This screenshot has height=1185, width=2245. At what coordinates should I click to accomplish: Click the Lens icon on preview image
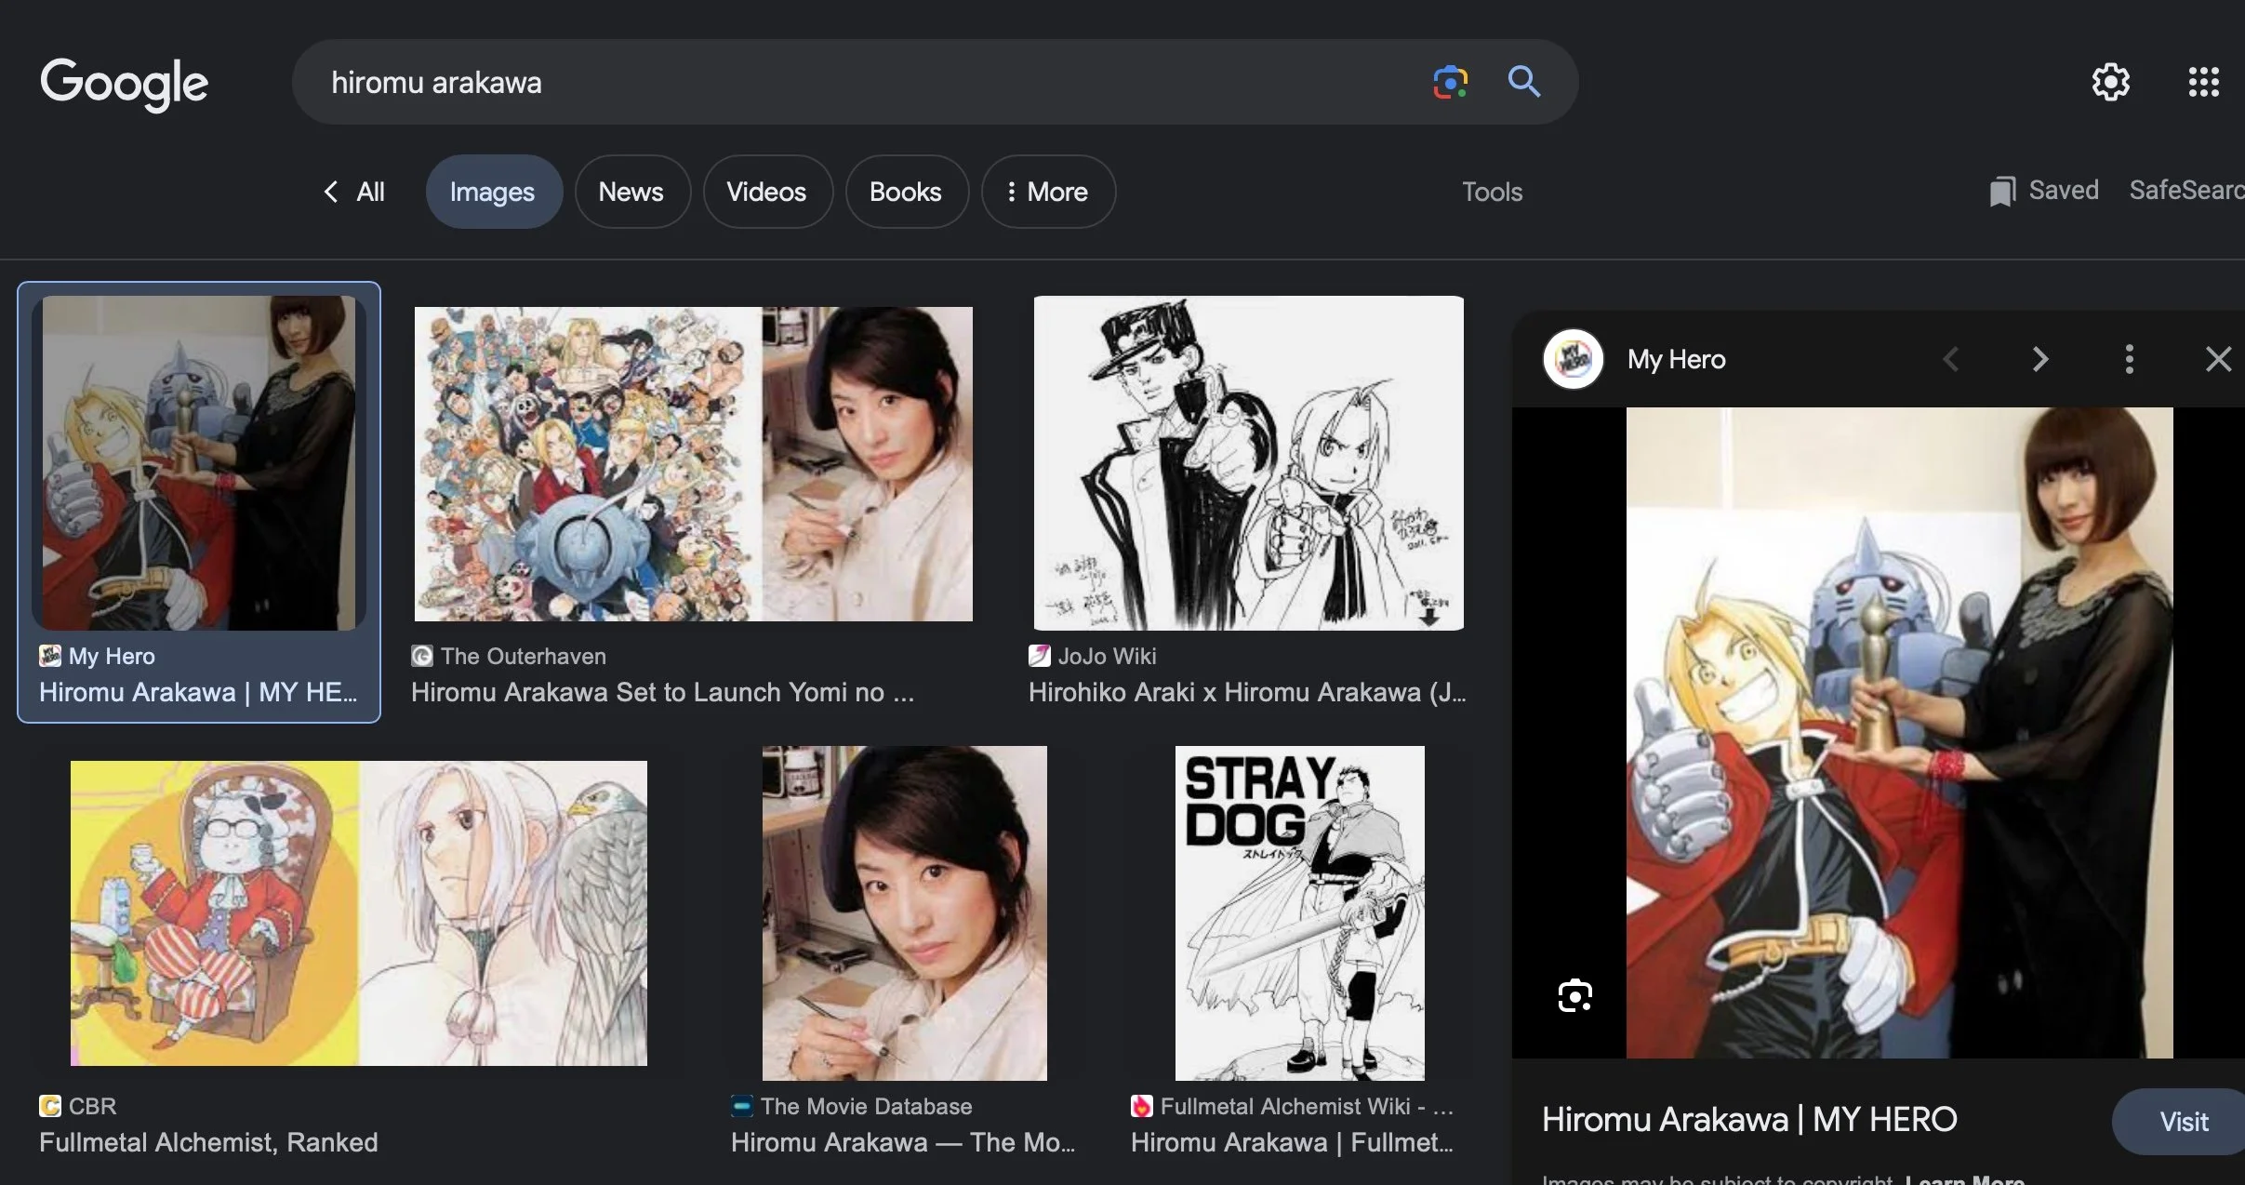pyautogui.click(x=1574, y=995)
